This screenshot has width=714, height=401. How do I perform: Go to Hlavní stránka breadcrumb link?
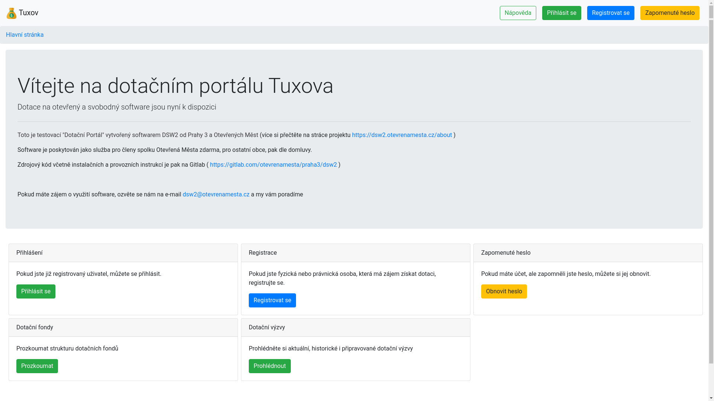click(25, 35)
